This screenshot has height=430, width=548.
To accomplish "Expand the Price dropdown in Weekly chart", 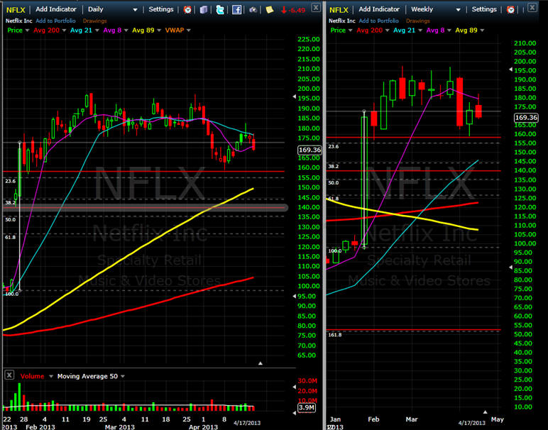I will [351, 31].
